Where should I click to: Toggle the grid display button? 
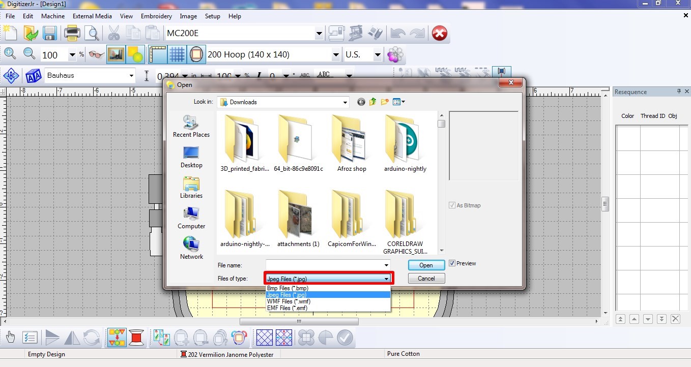177,54
